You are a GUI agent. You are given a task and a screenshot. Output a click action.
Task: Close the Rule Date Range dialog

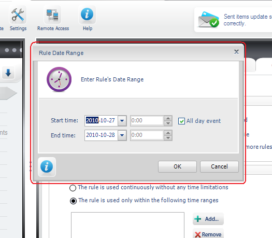pos(236,52)
